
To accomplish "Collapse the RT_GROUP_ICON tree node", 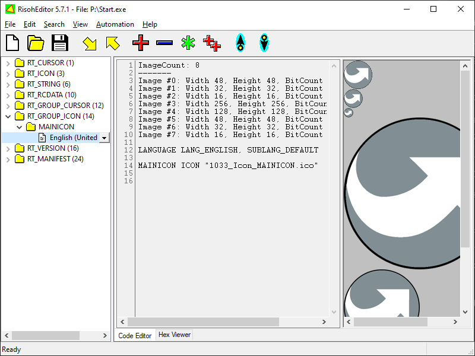I will click(8, 116).
